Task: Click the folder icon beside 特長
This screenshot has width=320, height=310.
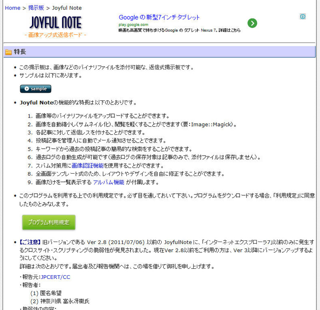Action: click(x=8, y=52)
